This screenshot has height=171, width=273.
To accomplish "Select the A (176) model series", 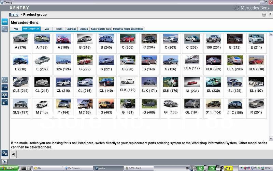I will tap(20, 43).
